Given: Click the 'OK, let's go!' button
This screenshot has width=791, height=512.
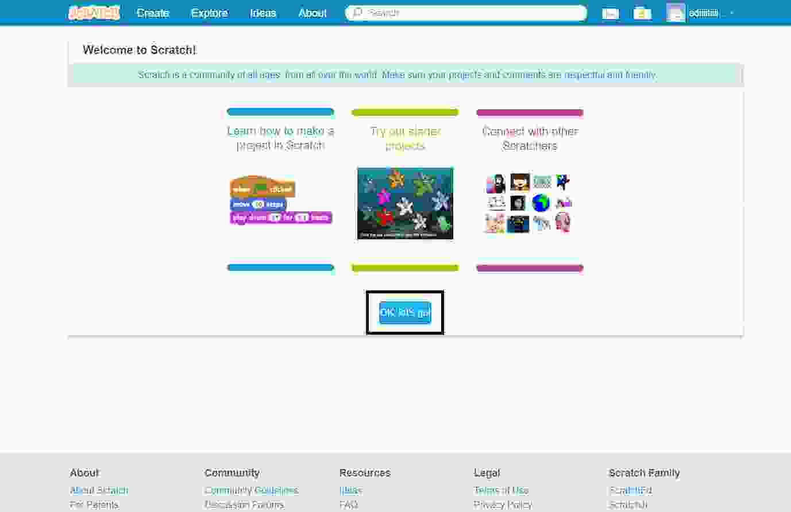Looking at the screenshot, I should point(405,312).
